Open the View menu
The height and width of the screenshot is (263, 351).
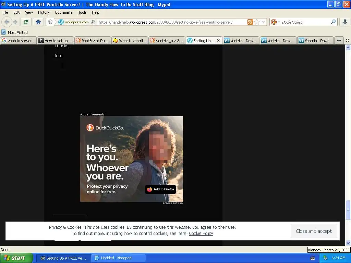[x=29, y=12]
